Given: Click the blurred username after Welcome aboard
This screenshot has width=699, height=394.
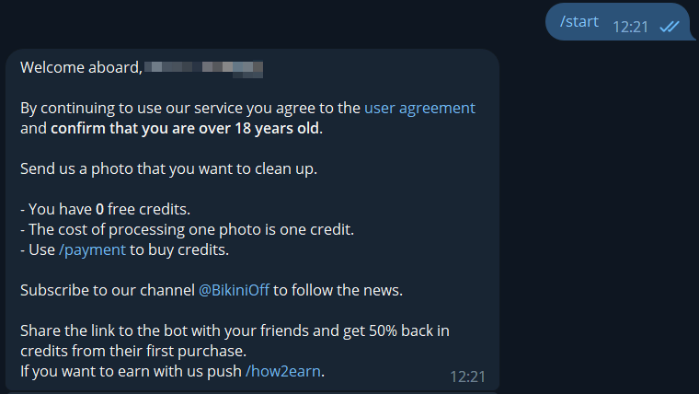Looking at the screenshot, I should pos(205,67).
